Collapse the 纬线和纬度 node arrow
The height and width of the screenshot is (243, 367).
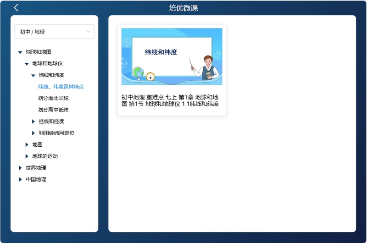pyautogui.click(x=33, y=75)
